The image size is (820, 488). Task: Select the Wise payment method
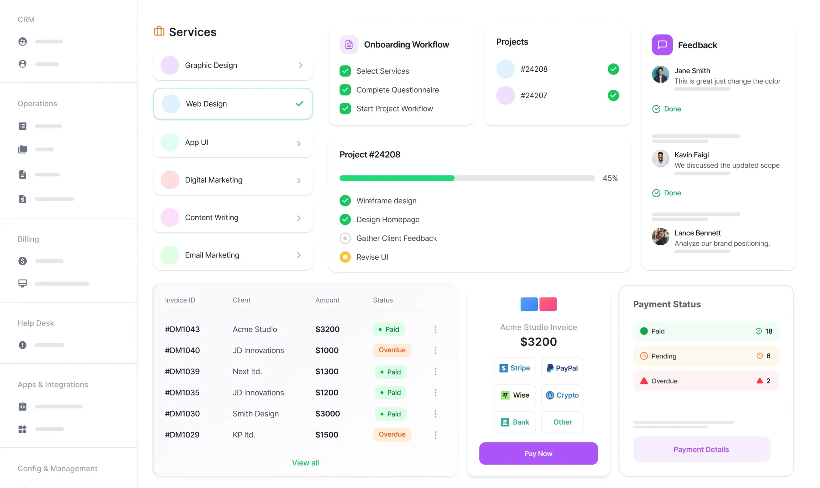click(515, 395)
